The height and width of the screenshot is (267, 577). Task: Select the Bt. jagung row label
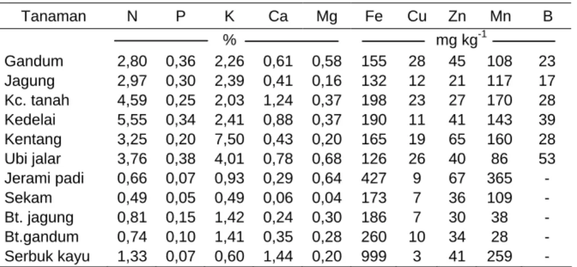tap(39, 218)
